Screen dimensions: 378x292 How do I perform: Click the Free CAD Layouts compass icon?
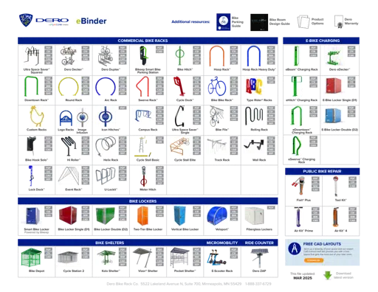[x=295, y=249]
